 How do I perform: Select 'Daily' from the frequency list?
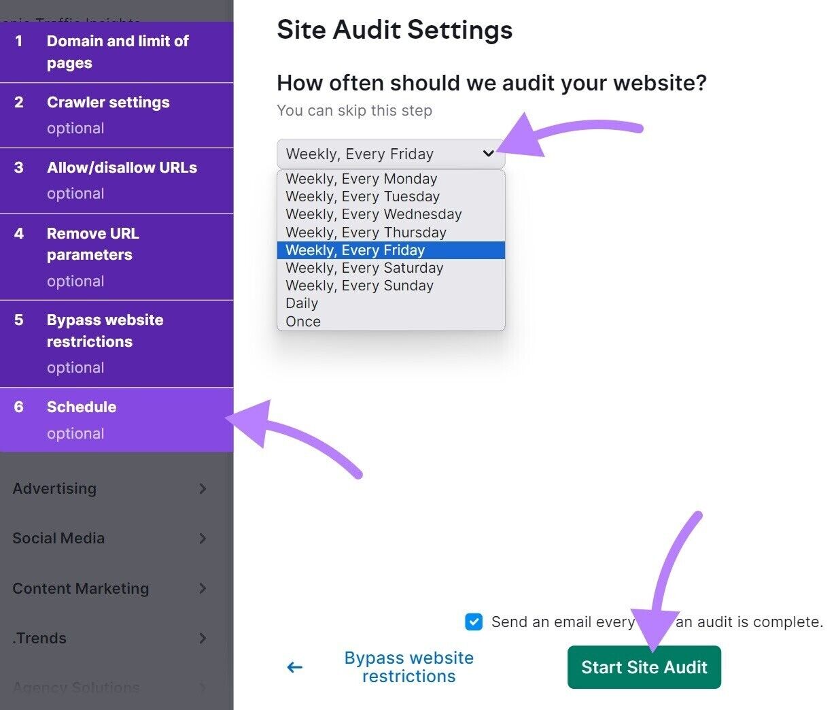tap(302, 303)
